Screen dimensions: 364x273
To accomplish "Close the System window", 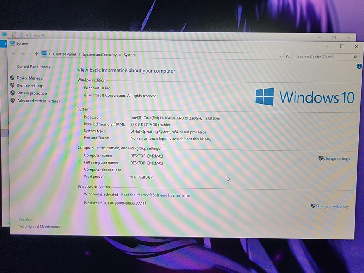I will 356,46.
